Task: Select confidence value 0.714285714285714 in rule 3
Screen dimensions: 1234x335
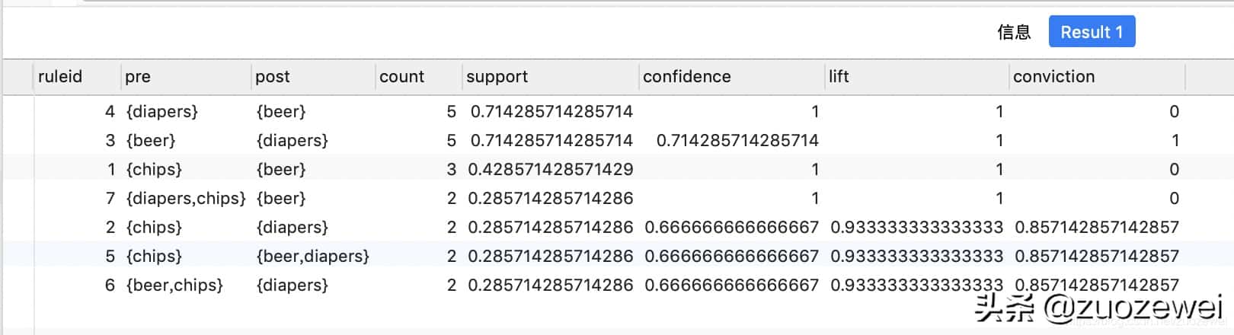Action: click(x=737, y=141)
